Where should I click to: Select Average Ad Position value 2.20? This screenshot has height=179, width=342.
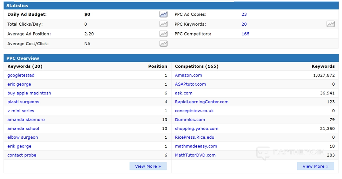coord(89,34)
